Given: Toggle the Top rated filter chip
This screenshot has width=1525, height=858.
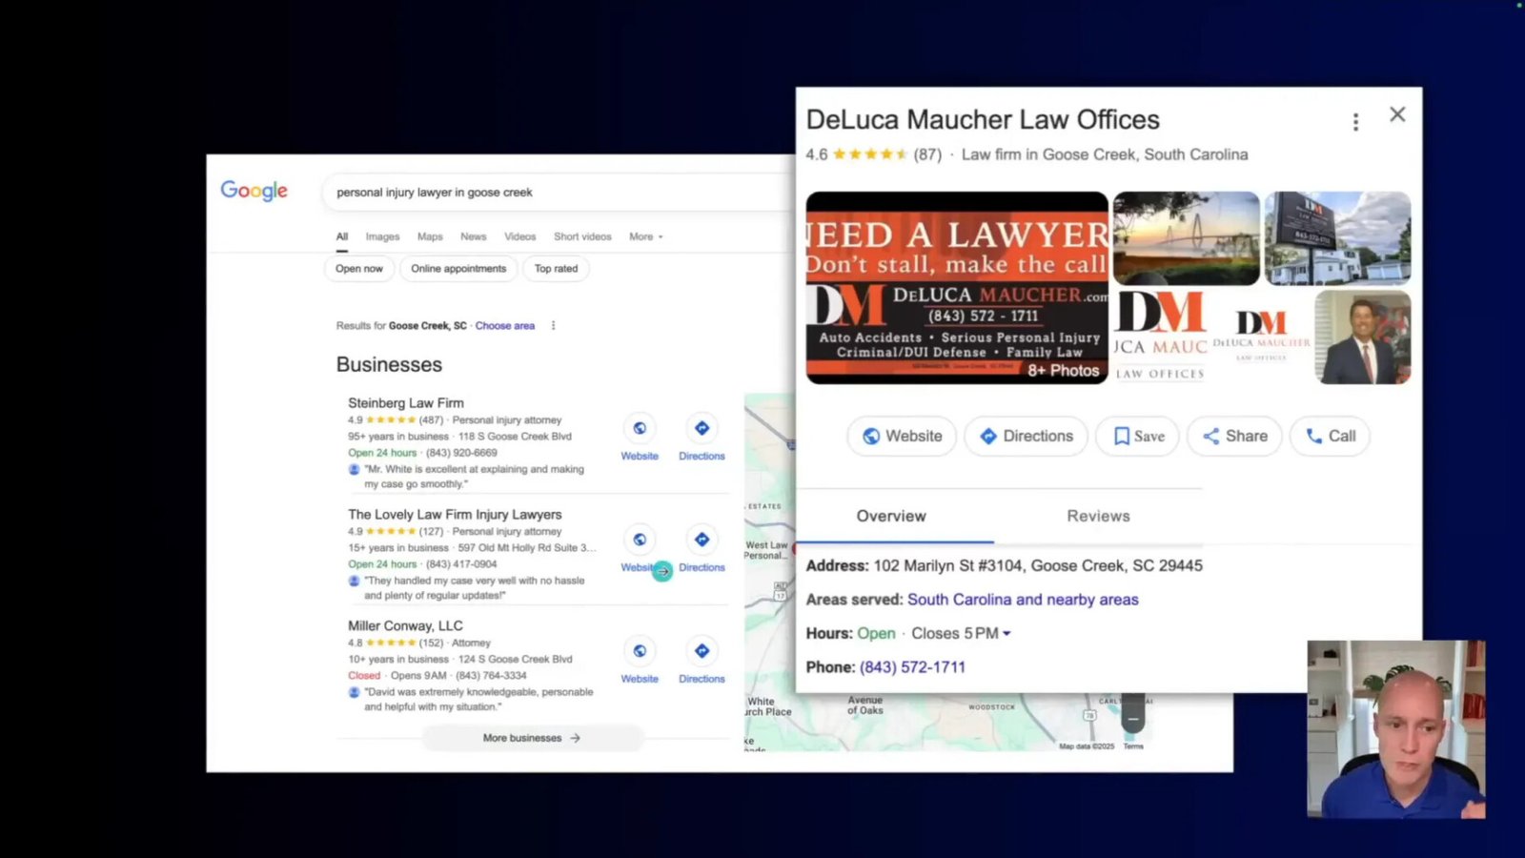Looking at the screenshot, I should click(x=556, y=269).
